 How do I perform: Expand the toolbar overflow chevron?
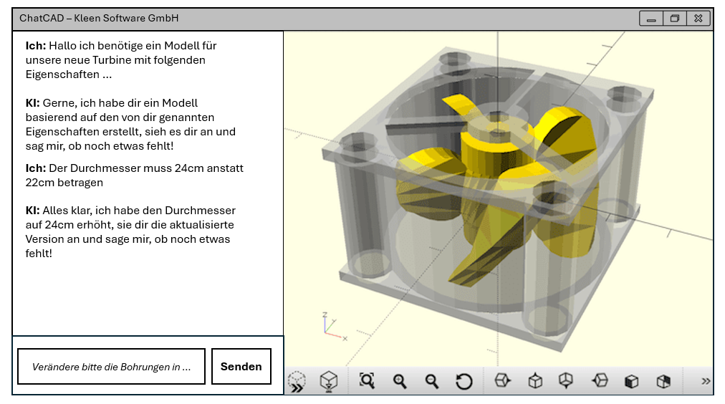(x=706, y=381)
